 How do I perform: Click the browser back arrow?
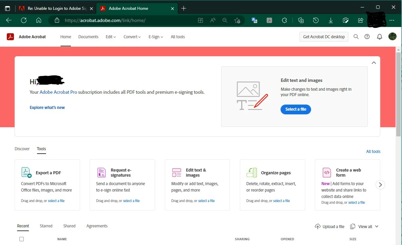click(x=9, y=20)
